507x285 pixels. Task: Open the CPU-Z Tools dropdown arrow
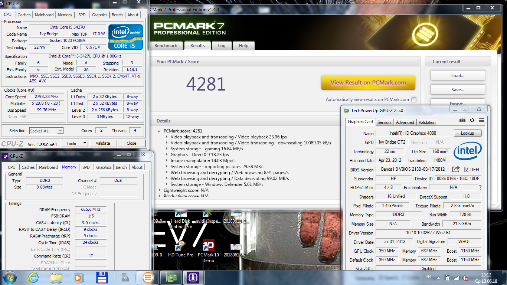coord(85,143)
